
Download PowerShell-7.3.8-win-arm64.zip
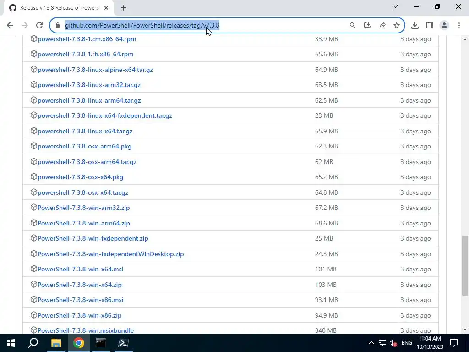click(84, 223)
